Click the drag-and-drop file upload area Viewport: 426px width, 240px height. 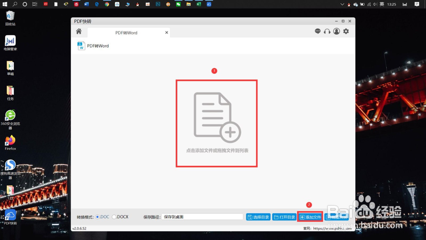click(216, 123)
